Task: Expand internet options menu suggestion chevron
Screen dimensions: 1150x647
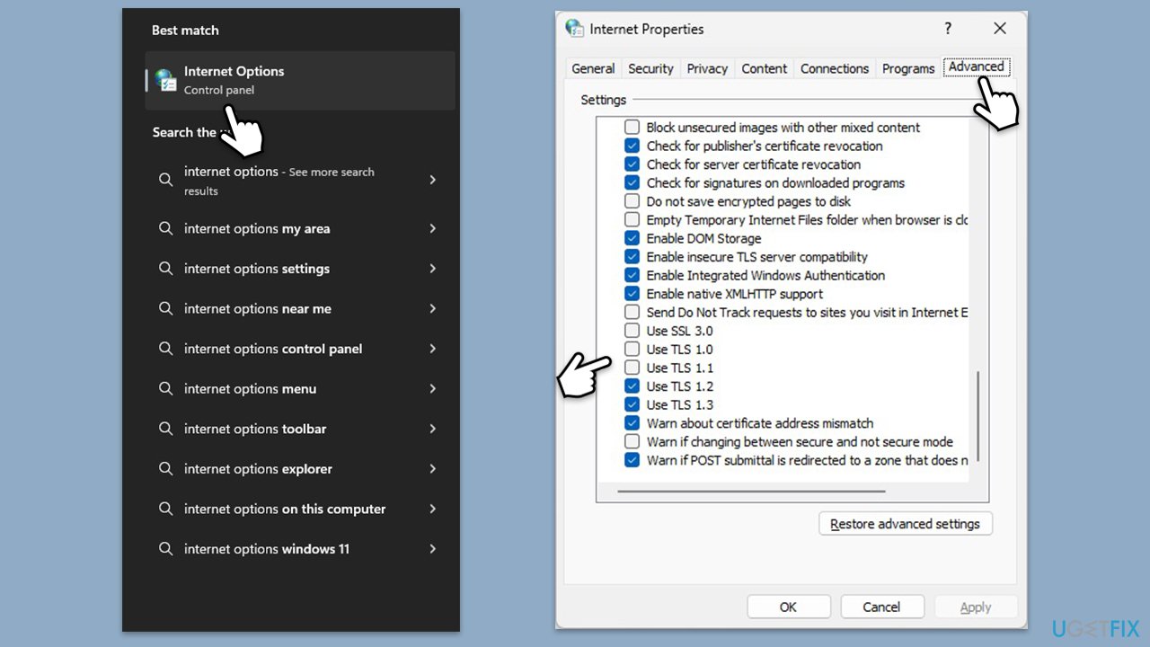Action: tap(432, 389)
